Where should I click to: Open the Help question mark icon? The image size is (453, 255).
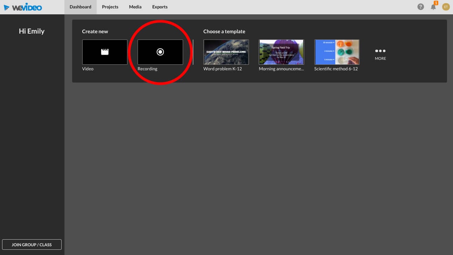coord(420,7)
